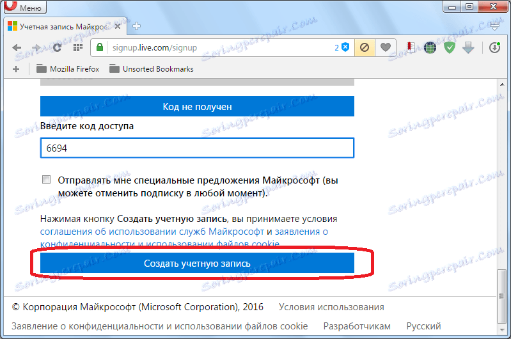Image resolution: width=511 pixels, height=339 pixels.
Task: Close the Учетная запись Майкрософт tab
Action: [x=118, y=26]
